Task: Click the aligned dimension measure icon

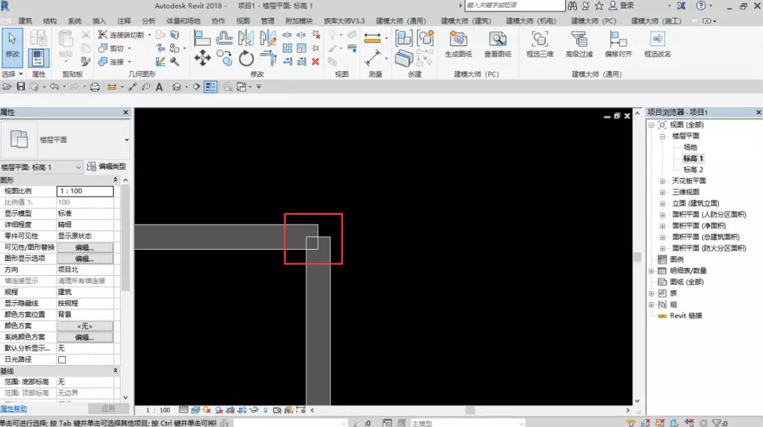Action: [372, 38]
